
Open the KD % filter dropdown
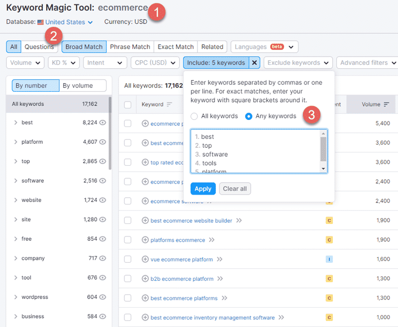63,63
